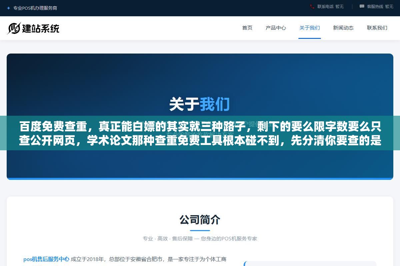
Task: Click the 关于我们 banner heading
Action: 200,104
